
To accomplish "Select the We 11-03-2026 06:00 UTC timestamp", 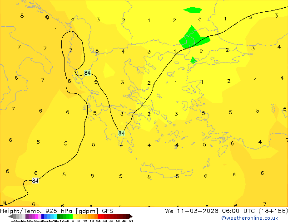I will tap(210, 211).
